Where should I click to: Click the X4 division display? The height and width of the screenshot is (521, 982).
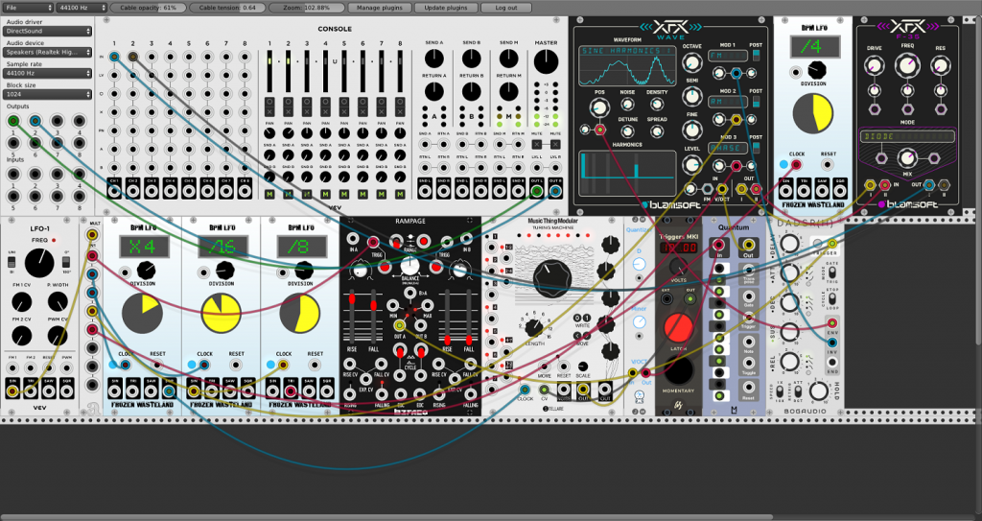tap(144, 247)
